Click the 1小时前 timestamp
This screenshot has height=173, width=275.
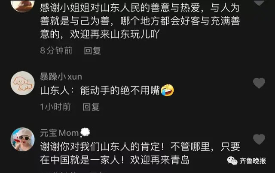pos(55,107)
